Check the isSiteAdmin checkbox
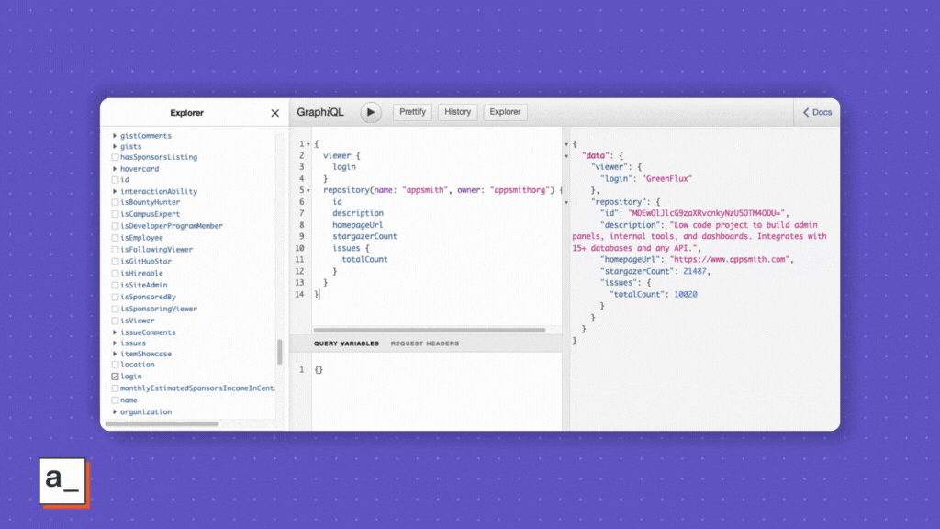 click(115, 285)
